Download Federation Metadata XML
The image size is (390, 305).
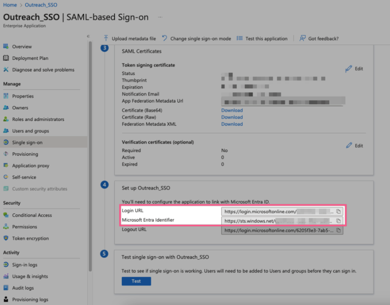coord(232,124)
